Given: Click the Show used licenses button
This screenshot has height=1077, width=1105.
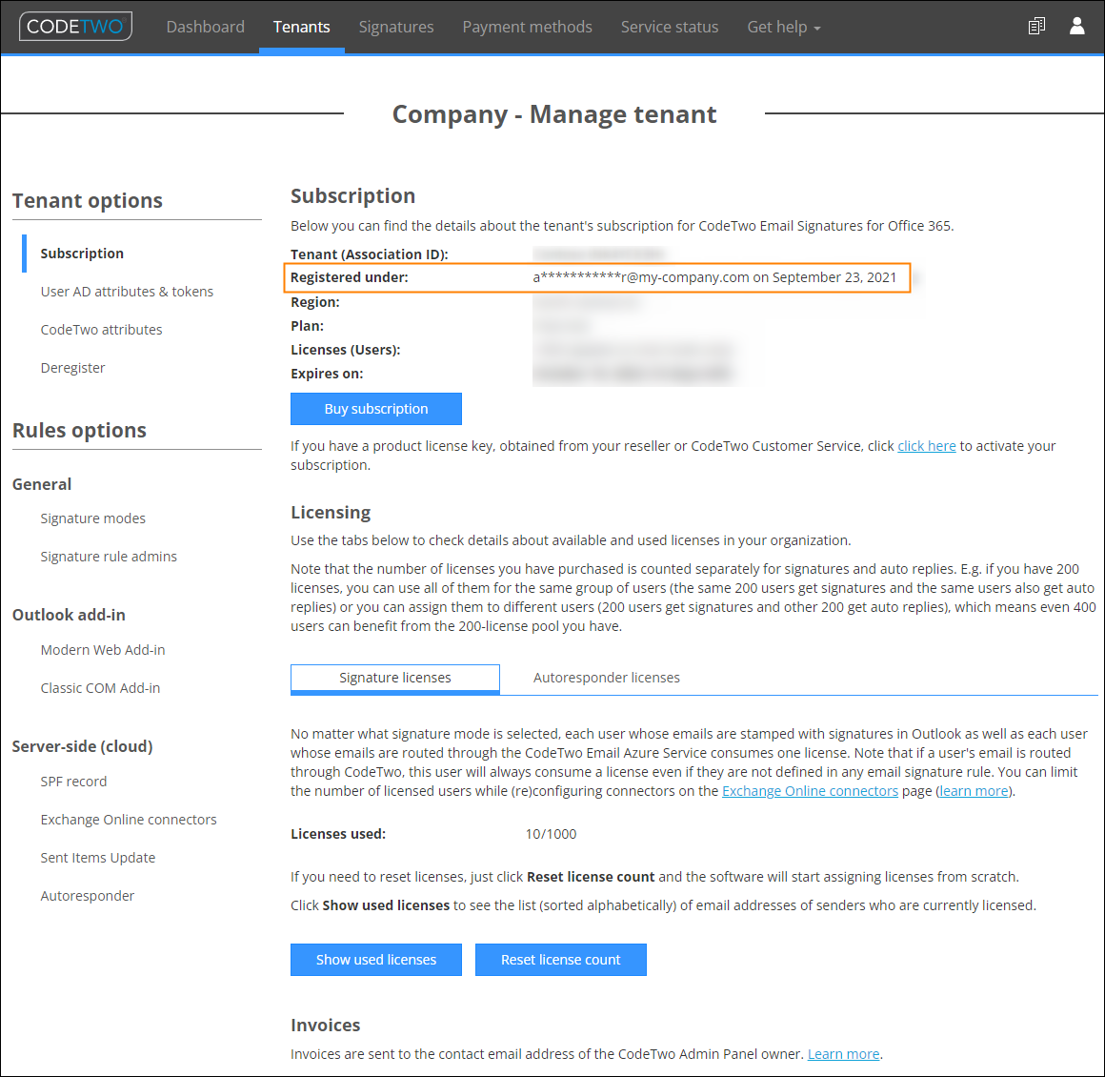Looking at the screenshot, I should pos(376,960).
